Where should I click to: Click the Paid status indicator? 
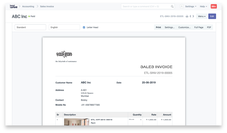32,16
